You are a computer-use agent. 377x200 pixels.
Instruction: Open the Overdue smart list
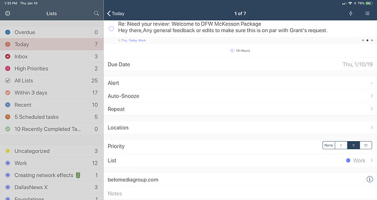point(52,32)
